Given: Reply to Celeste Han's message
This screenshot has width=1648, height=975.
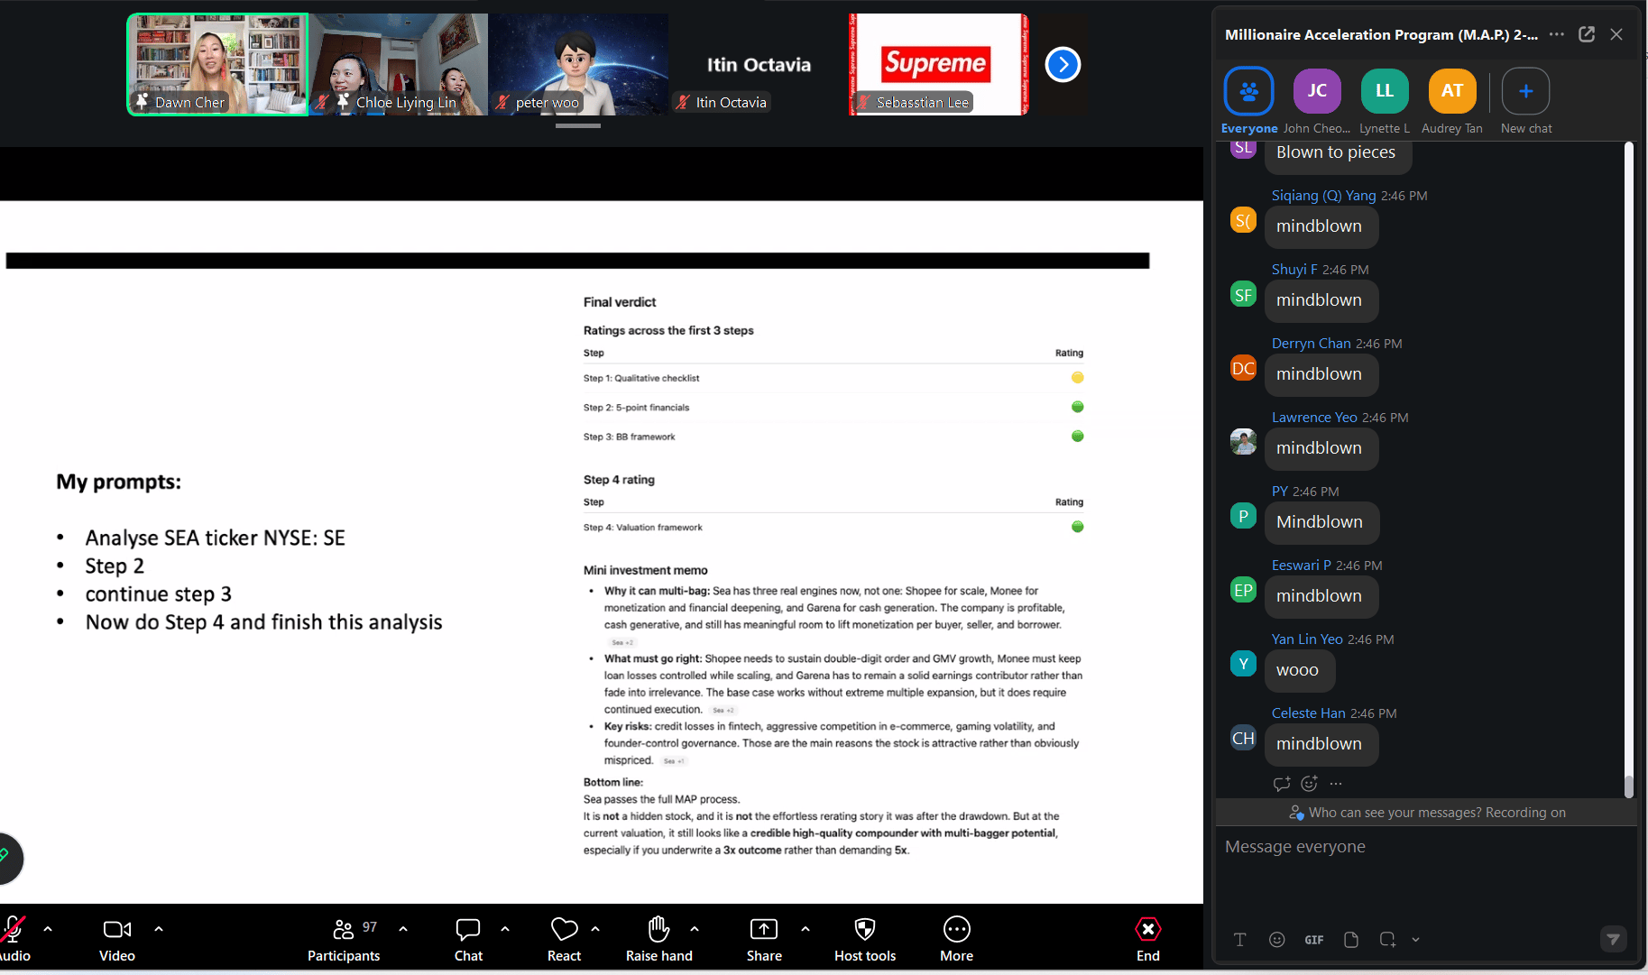Looking at the screenshot, I should click(x=1282, y=784).
